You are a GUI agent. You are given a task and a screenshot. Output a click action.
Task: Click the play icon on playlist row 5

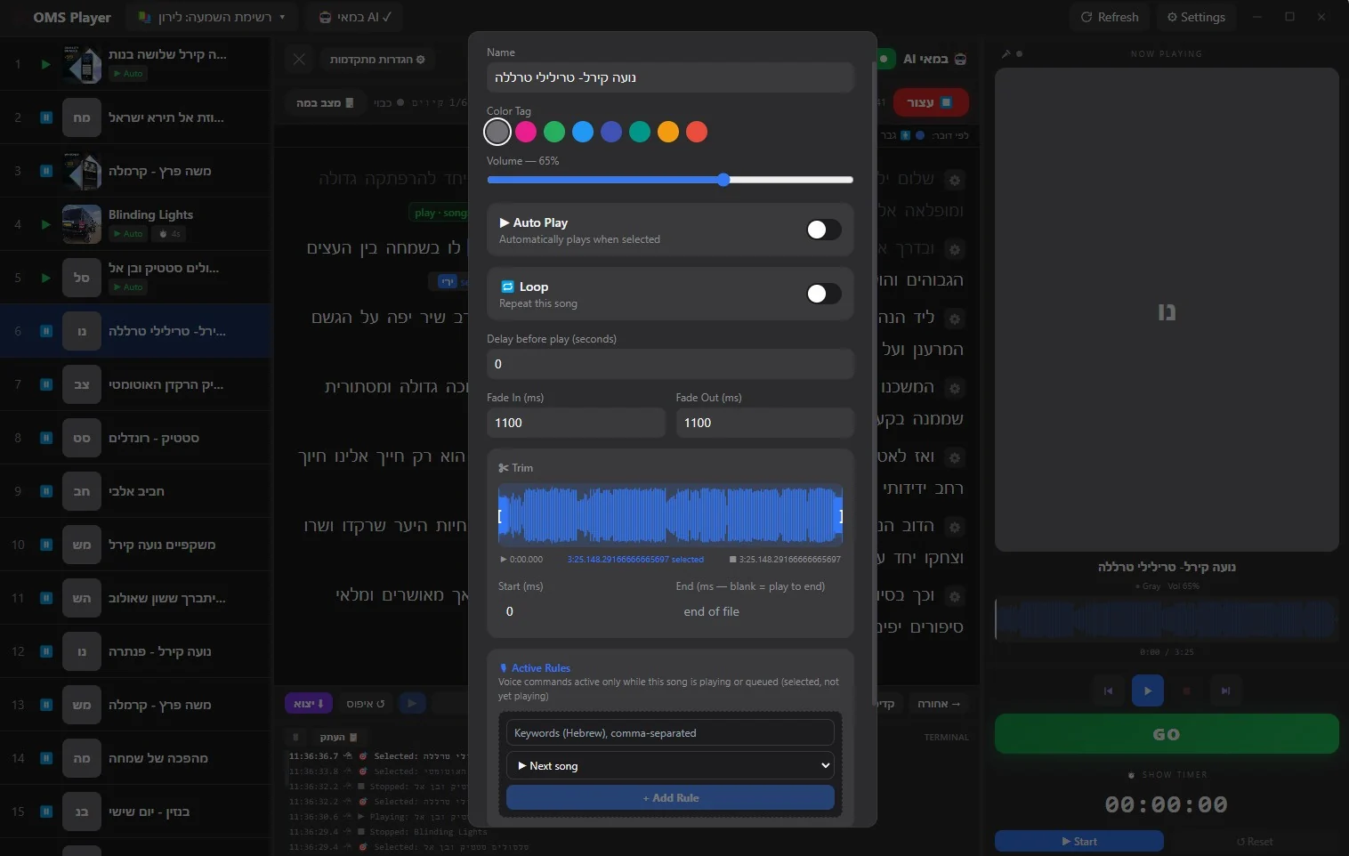[x=45, y=278]
